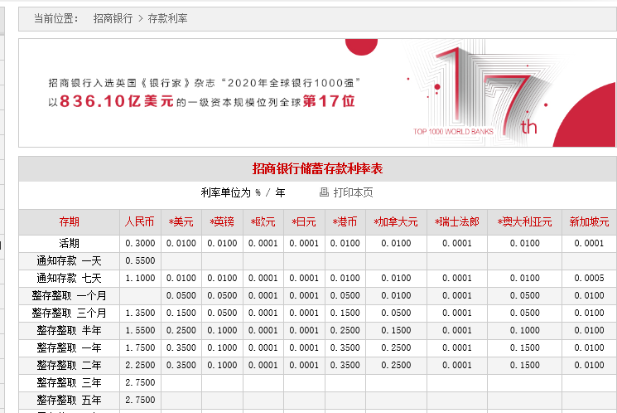617x413 pixels.
Task: Select the 新加坡元 column header
Action: pyautogui.click(x=589, y=222)
